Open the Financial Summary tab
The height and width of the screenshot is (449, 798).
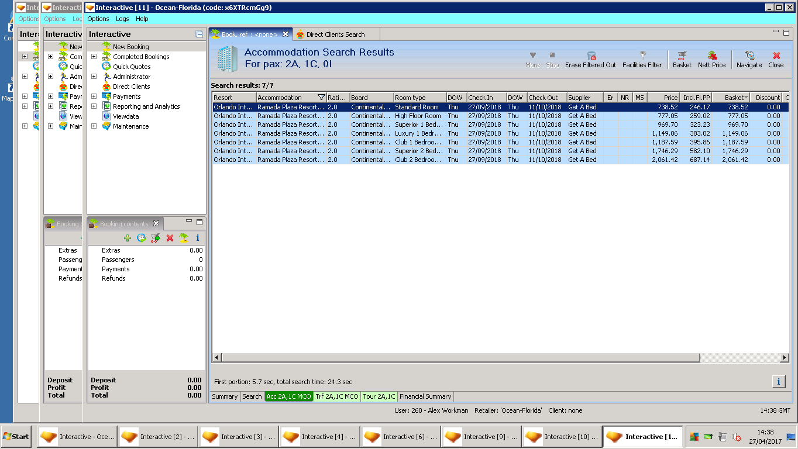pyautogui.click(x=425, y=396)
